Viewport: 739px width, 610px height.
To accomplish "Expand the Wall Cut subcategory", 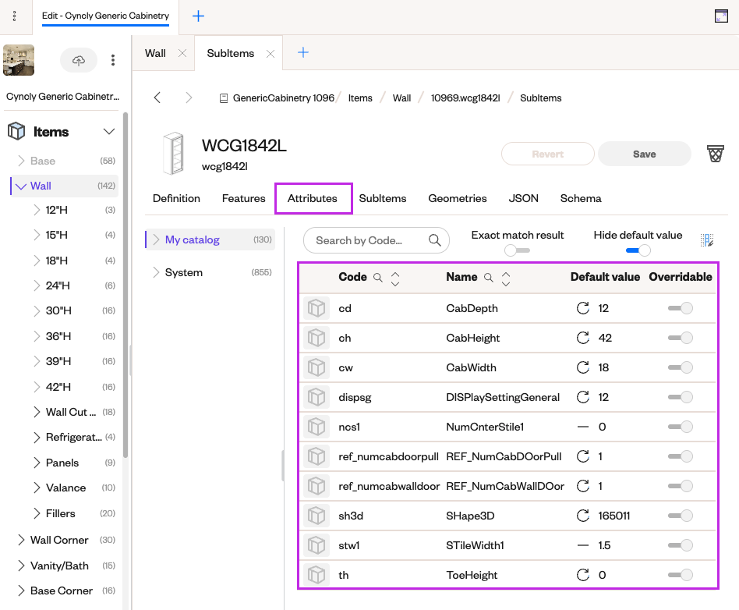I will pos(37,412).
